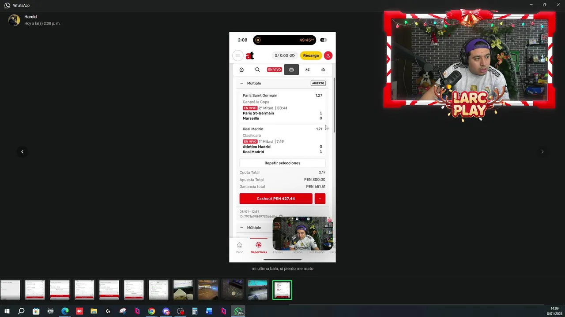565x317 pixels.
Task: Click the Marseille team row
Action: click(x=282, y=118)
